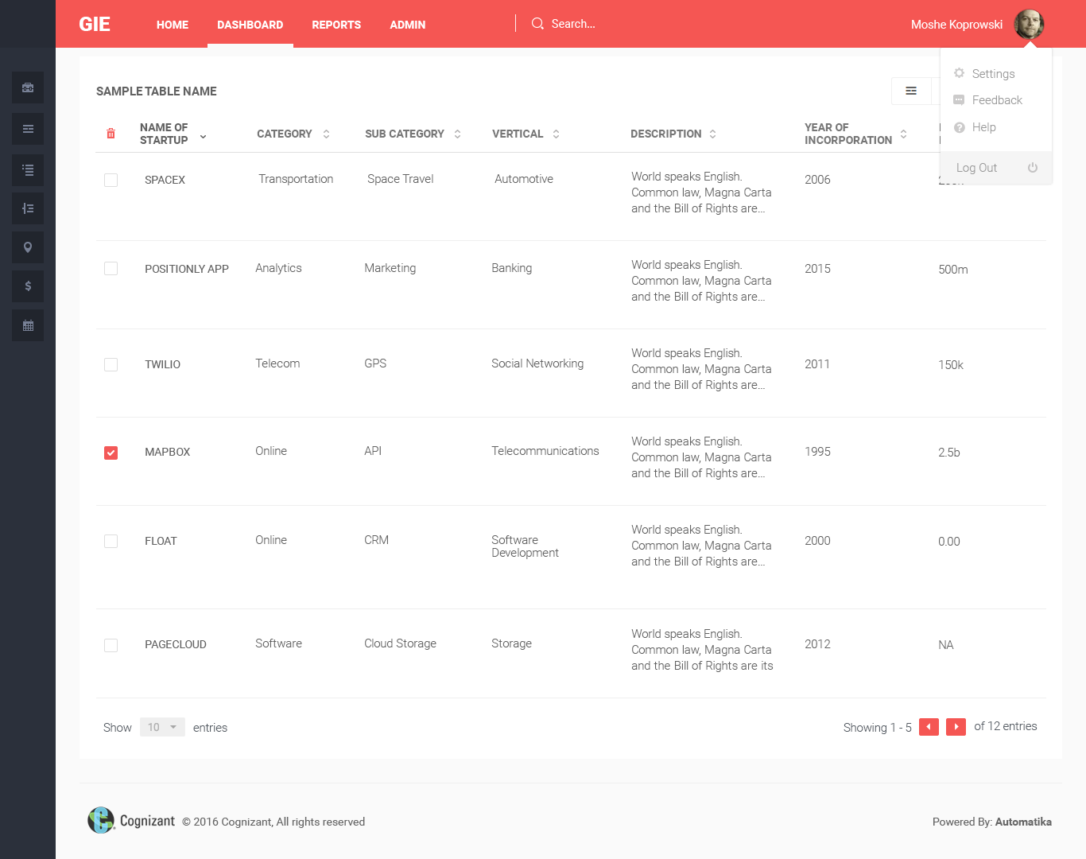The height and width of the screenshot is (859, 1086).
Task: Click the PAGECLOUD startup name
Action: tap(175, 644)
